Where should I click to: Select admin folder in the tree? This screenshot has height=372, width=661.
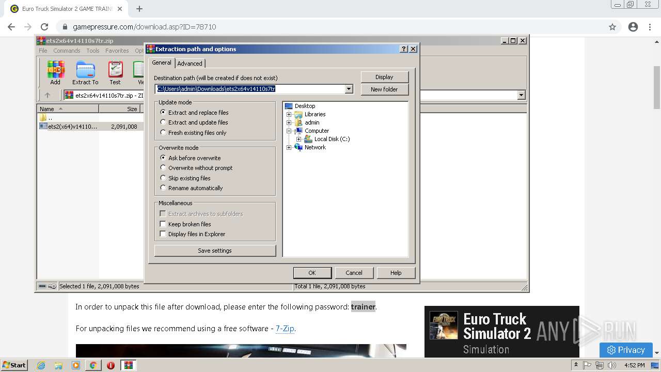click(x=312, y=122)
